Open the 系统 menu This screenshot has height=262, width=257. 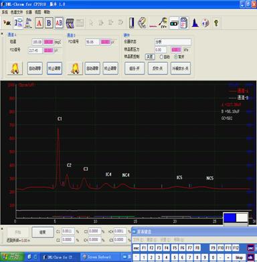point(5,12)
